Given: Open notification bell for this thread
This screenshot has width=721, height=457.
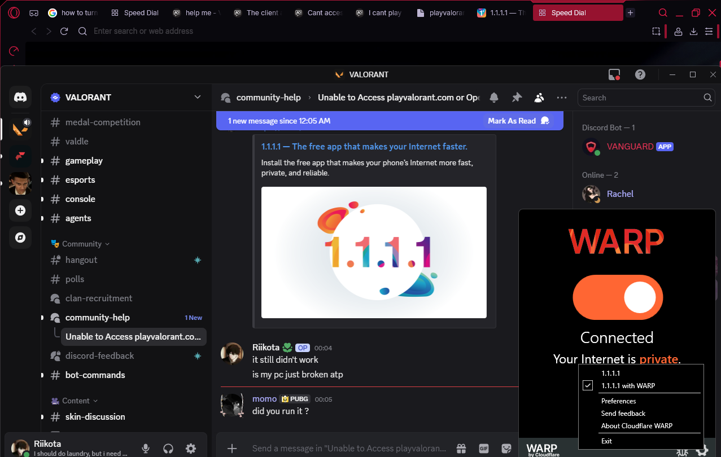Looking at the screenshot, I should pos(494,98).
